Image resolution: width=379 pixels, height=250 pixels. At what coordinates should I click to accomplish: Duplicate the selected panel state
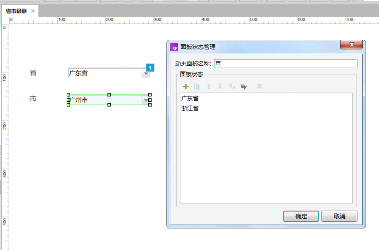point(197,86)
